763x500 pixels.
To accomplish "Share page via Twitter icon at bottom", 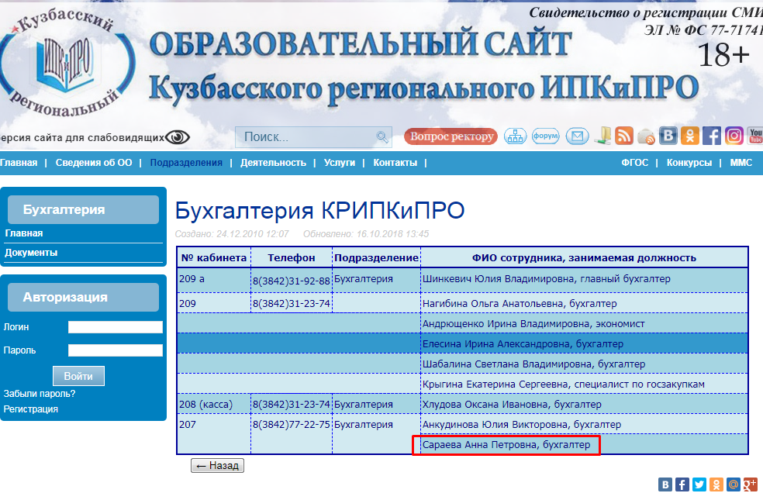I will pos(699,484).
